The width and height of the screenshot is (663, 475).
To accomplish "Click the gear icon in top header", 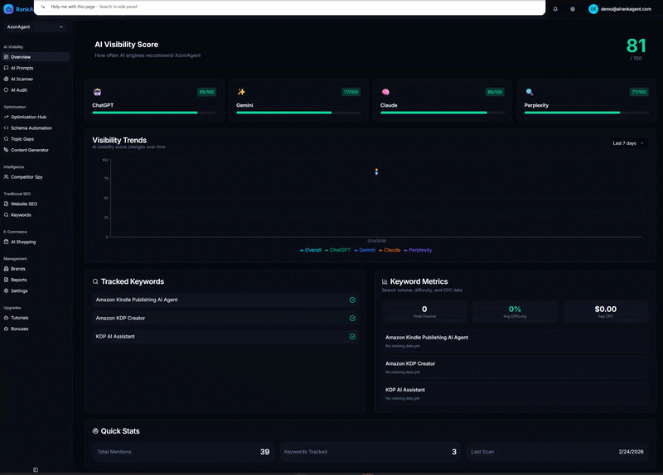I will (573, 8).
